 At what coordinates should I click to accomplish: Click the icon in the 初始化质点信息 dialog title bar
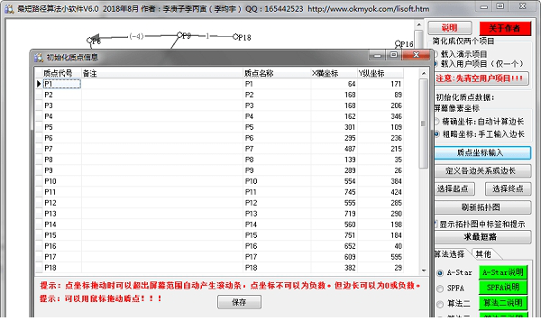coord(39,58)
